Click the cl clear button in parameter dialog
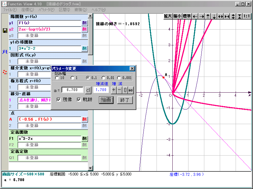The height and width of the screenshot is (189, 253). pyautogui.click(x=88, y=90)
